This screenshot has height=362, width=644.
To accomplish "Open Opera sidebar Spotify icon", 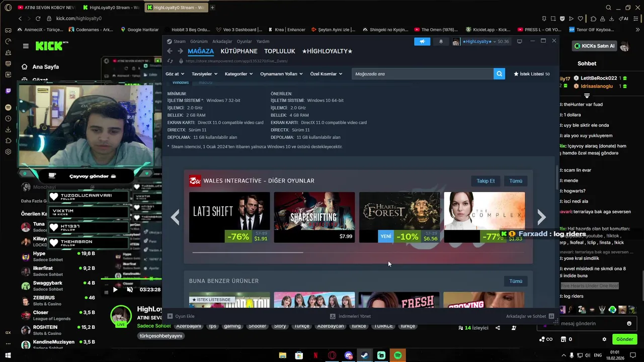I will pos(8,108).
